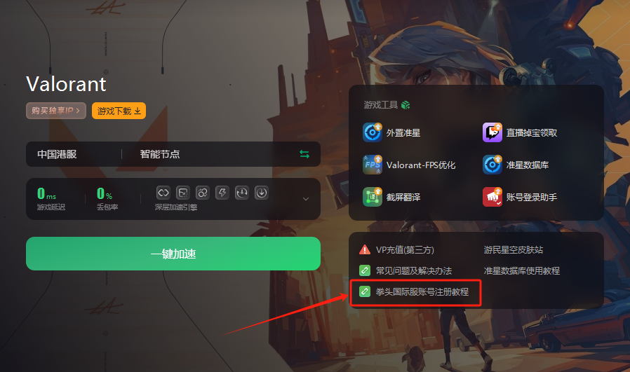Click the download arrow engine icon

[x=262, y=193]
